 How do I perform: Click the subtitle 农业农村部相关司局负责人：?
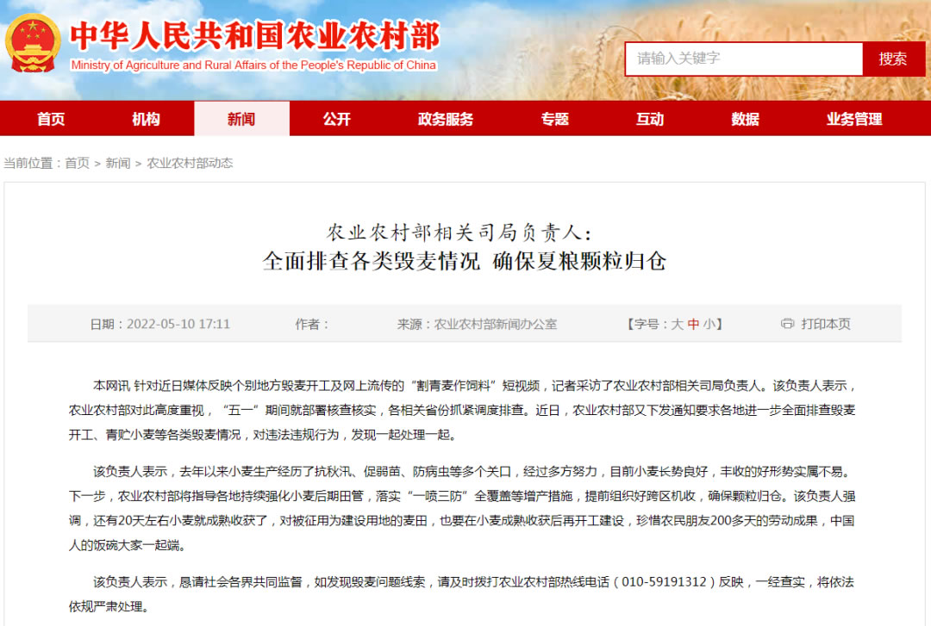coord(459,232)
